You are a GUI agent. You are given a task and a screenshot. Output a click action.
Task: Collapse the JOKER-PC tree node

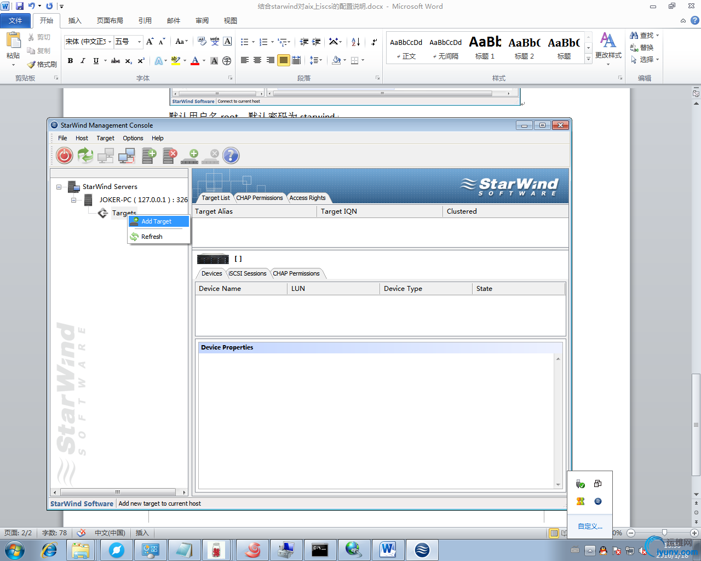pyautogui.click(x=73, y=200)
